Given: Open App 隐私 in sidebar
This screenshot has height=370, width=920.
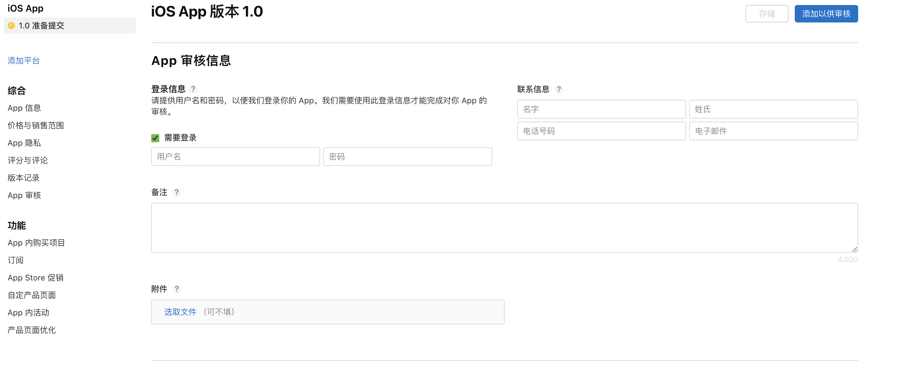Looking at the screenshot, I should click(24, 143).
